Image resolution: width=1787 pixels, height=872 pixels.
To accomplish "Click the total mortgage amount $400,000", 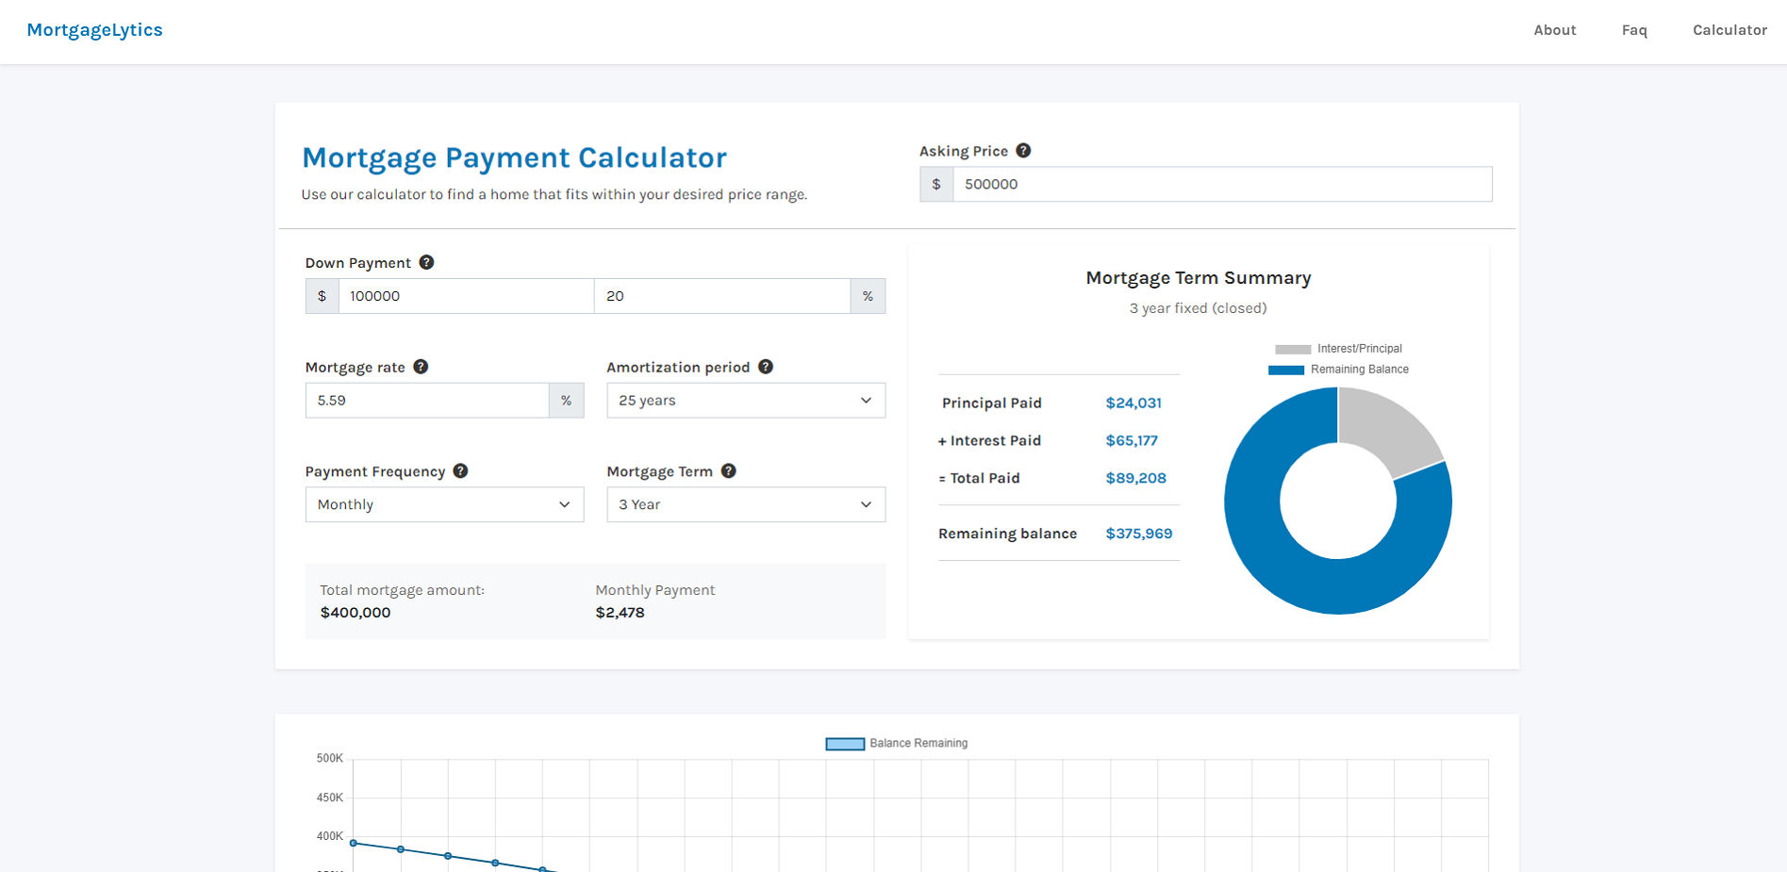I will (356, 613).
